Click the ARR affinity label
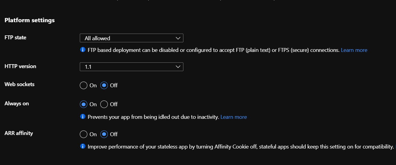Image resolution: width=396 pixels, height=165 pixels. 19,133
